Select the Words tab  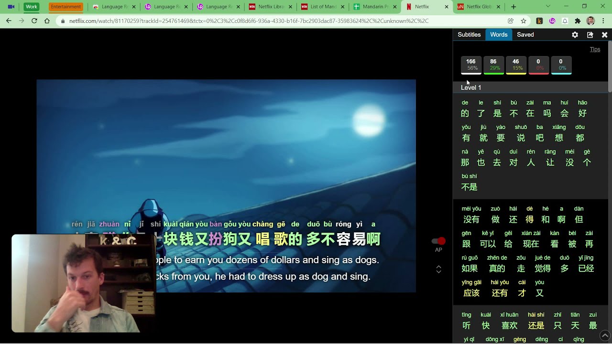click(499, 35)
